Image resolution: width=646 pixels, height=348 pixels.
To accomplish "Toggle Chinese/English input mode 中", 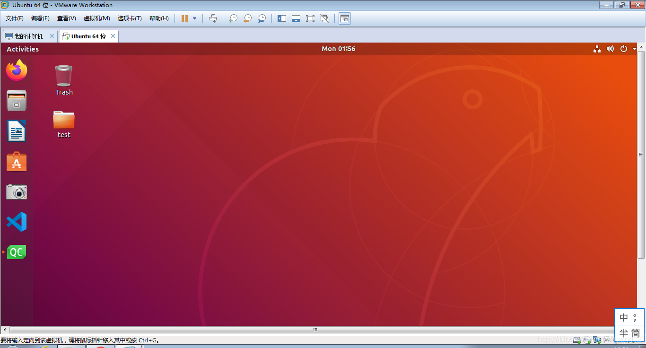I will point(624,317).
